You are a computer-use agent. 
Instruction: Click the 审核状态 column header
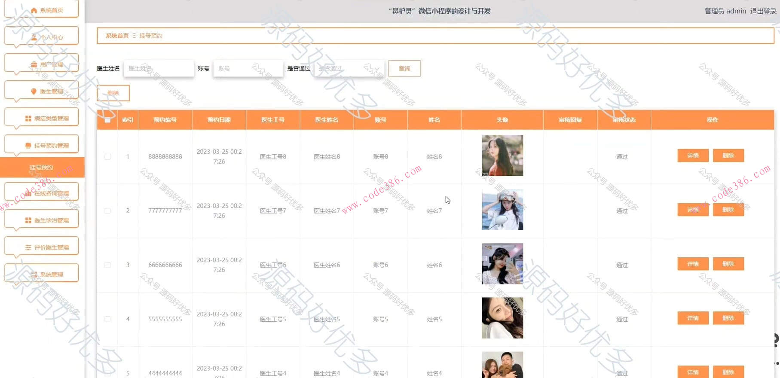624,120
